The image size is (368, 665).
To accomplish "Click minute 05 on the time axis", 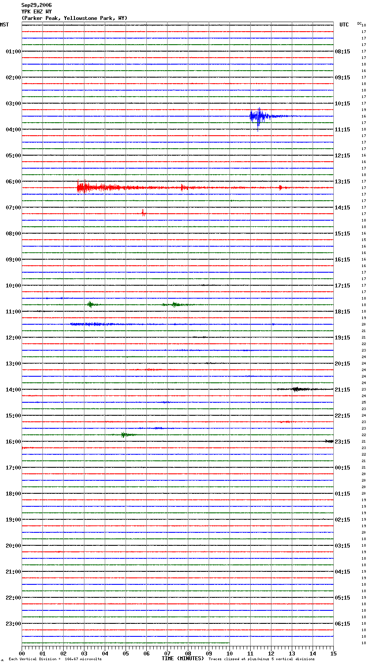I will pyautogui.click(x=126, y=653).
